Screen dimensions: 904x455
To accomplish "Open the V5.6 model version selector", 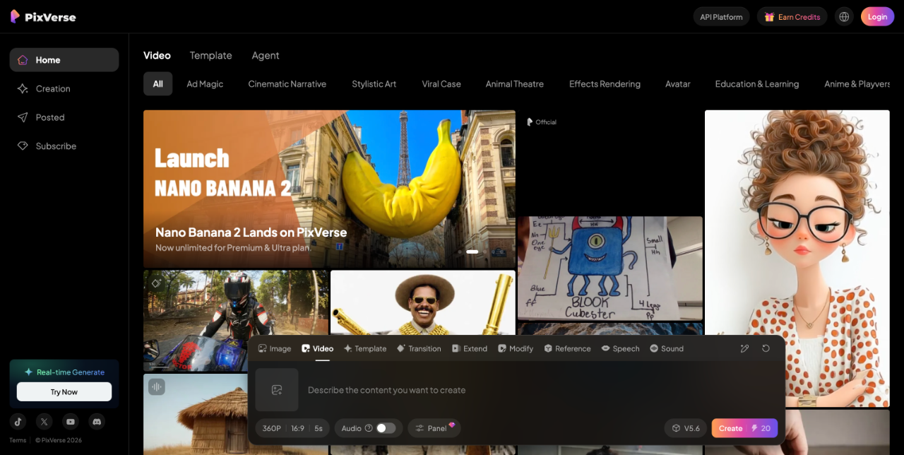I will click(x=685, y=428).
